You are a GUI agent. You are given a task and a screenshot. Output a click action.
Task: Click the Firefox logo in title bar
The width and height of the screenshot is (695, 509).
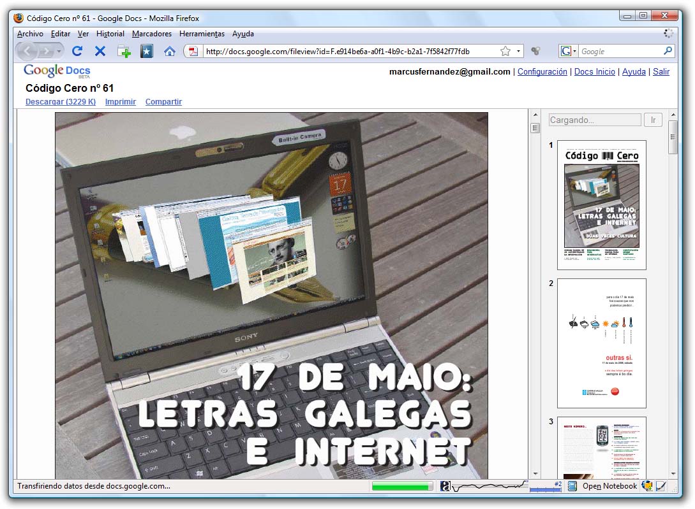point(19,18)
